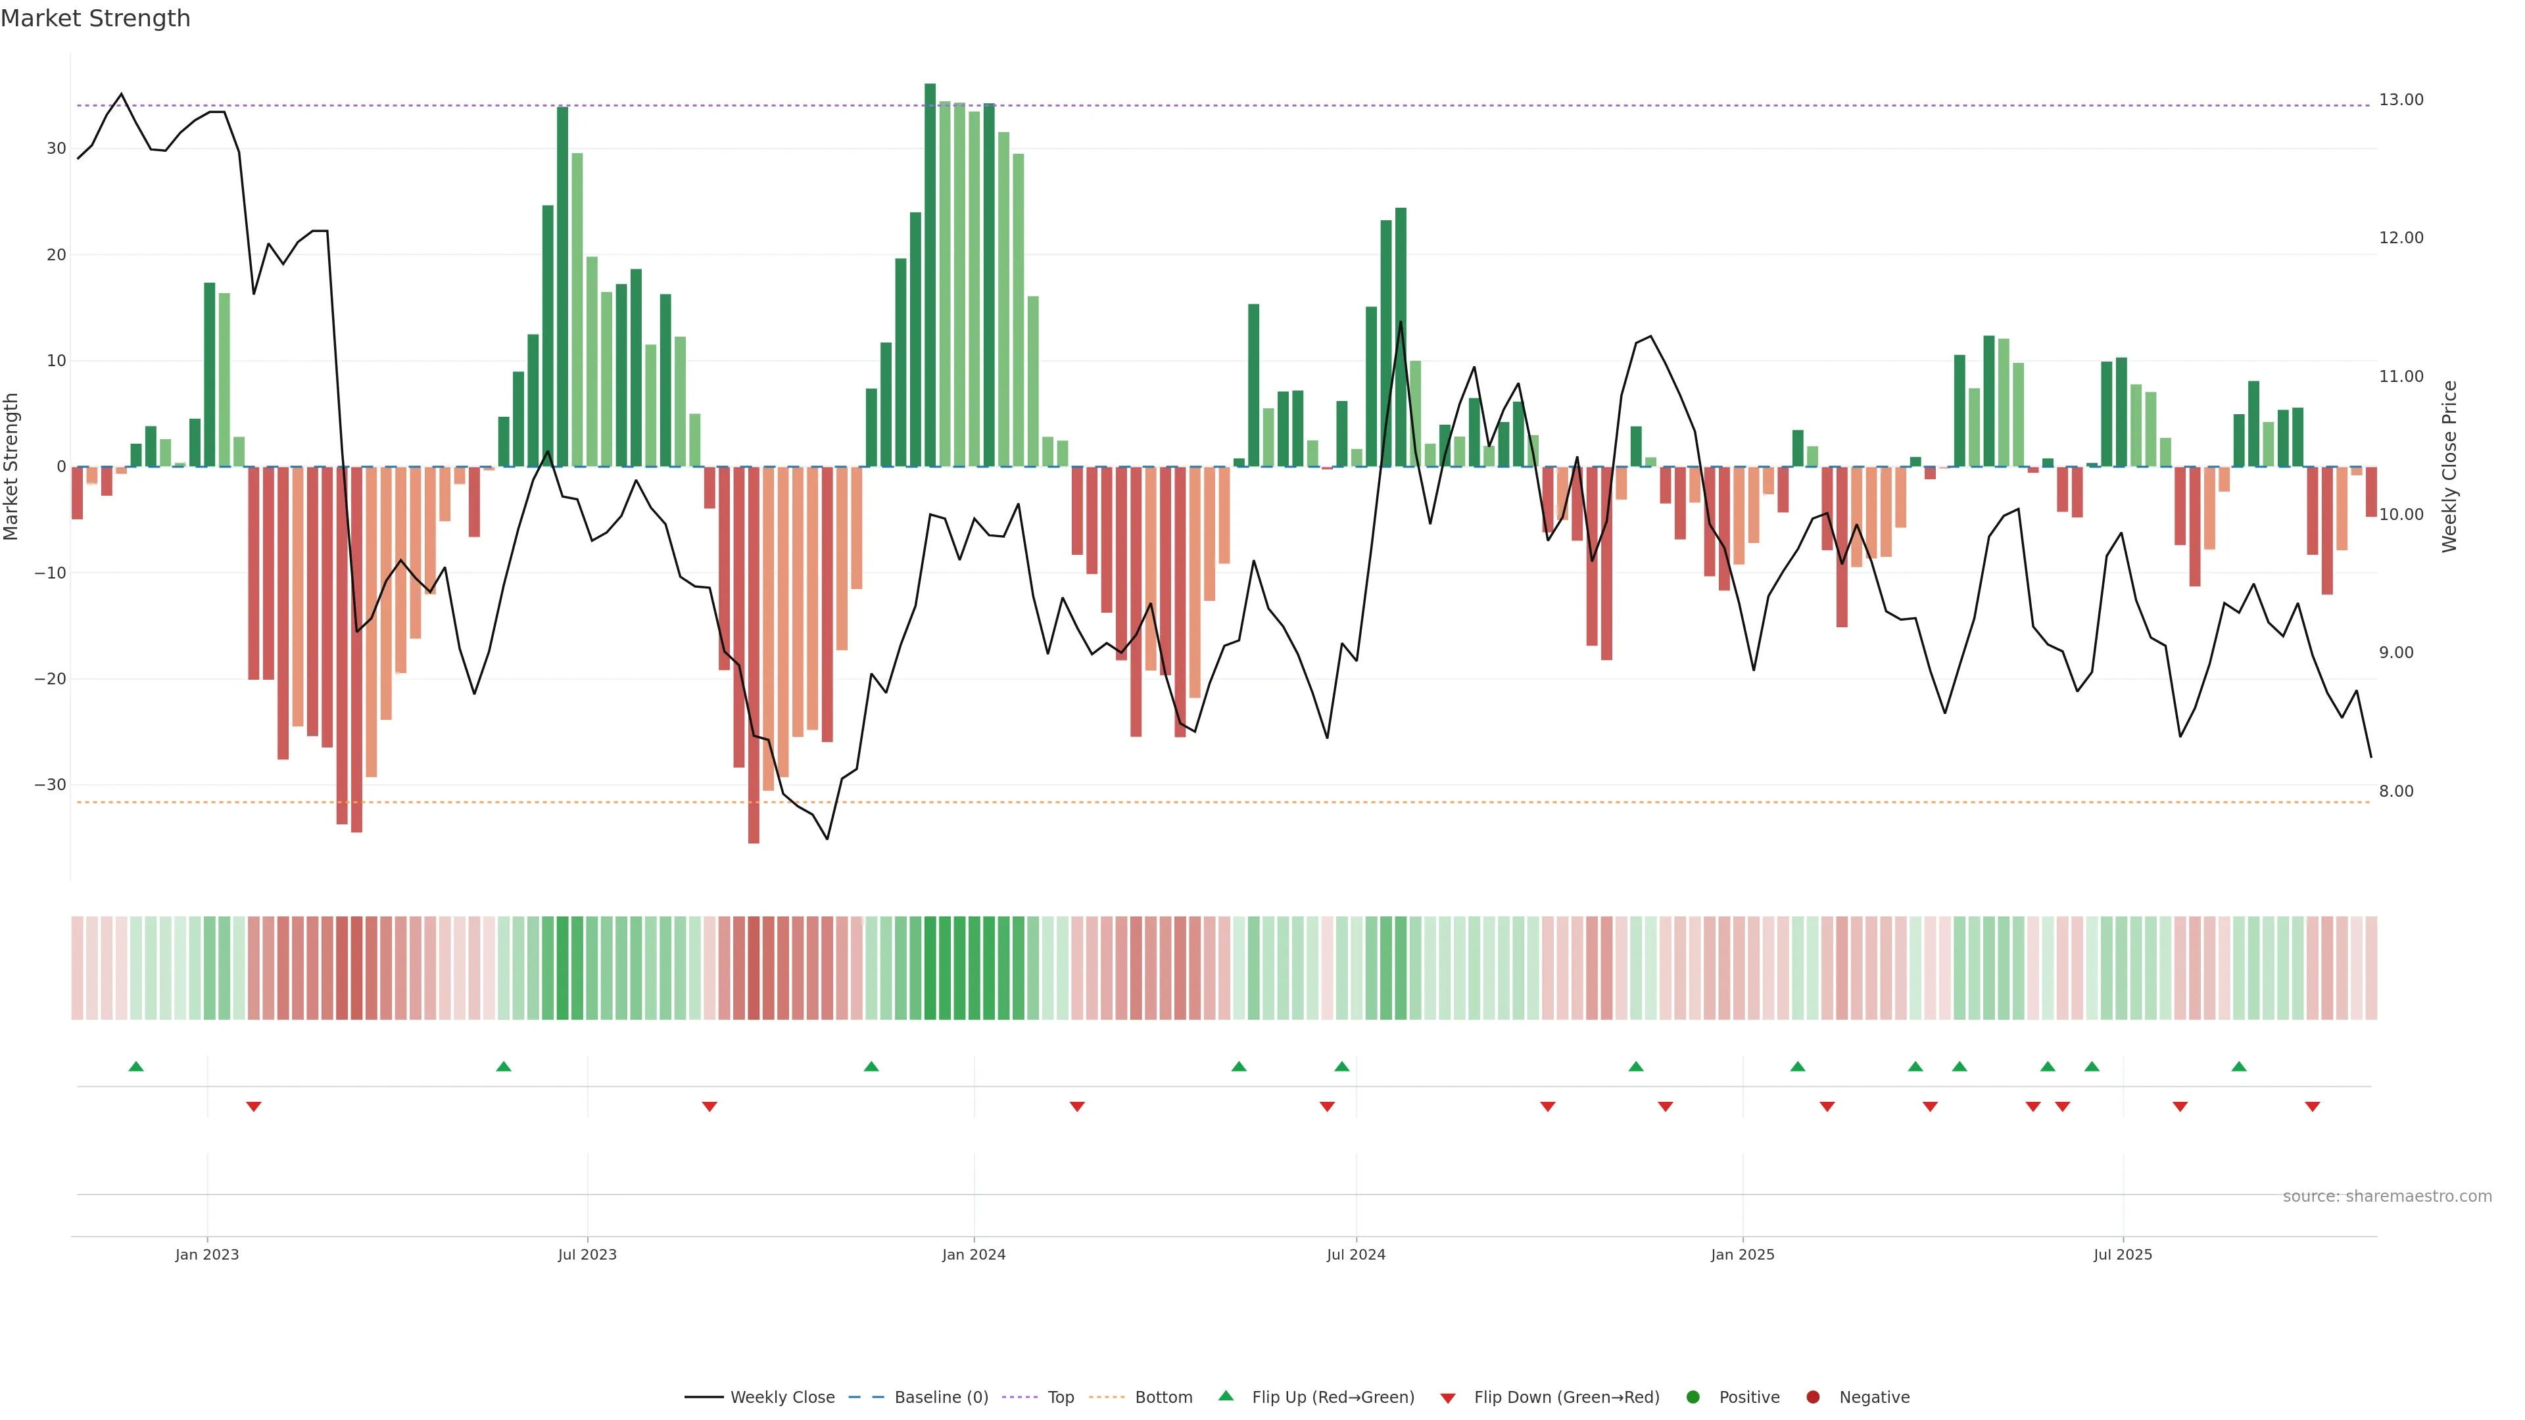
Task: Click the Market Strength chart title
Action: (x=95, y=18)
